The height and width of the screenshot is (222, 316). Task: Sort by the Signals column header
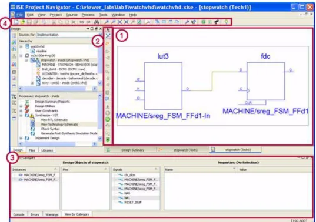(x=136, y=170)
